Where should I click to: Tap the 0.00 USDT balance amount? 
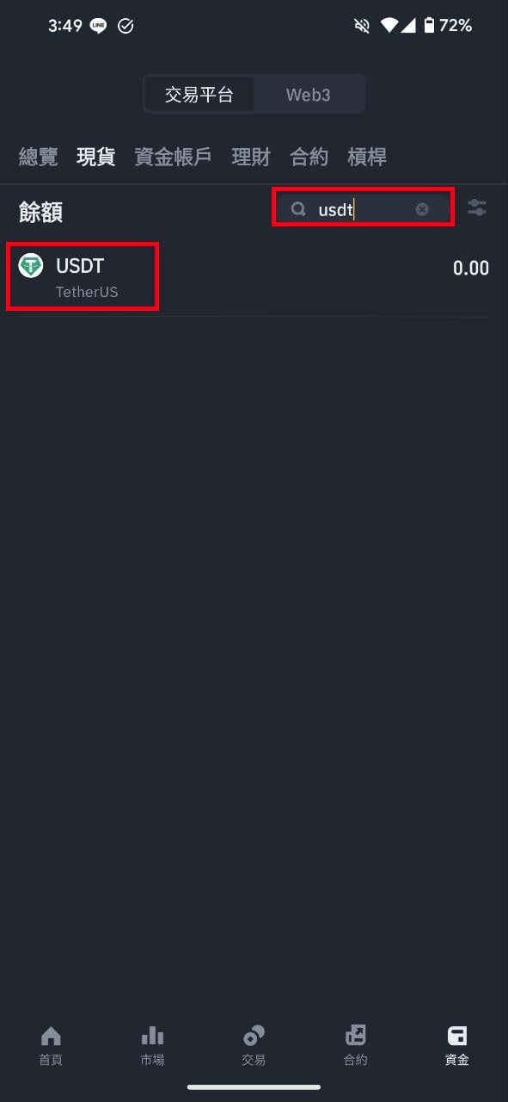[471, 269]
